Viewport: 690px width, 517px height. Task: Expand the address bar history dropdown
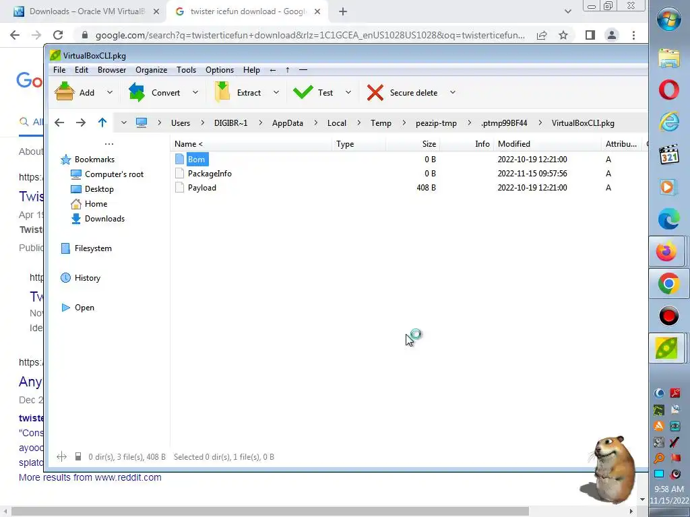tap(124, 123)
